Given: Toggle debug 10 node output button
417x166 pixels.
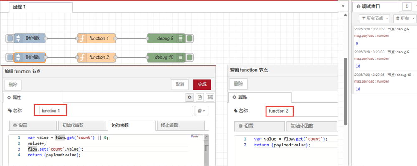Looking at the screenshot, I should click(190, 57).
